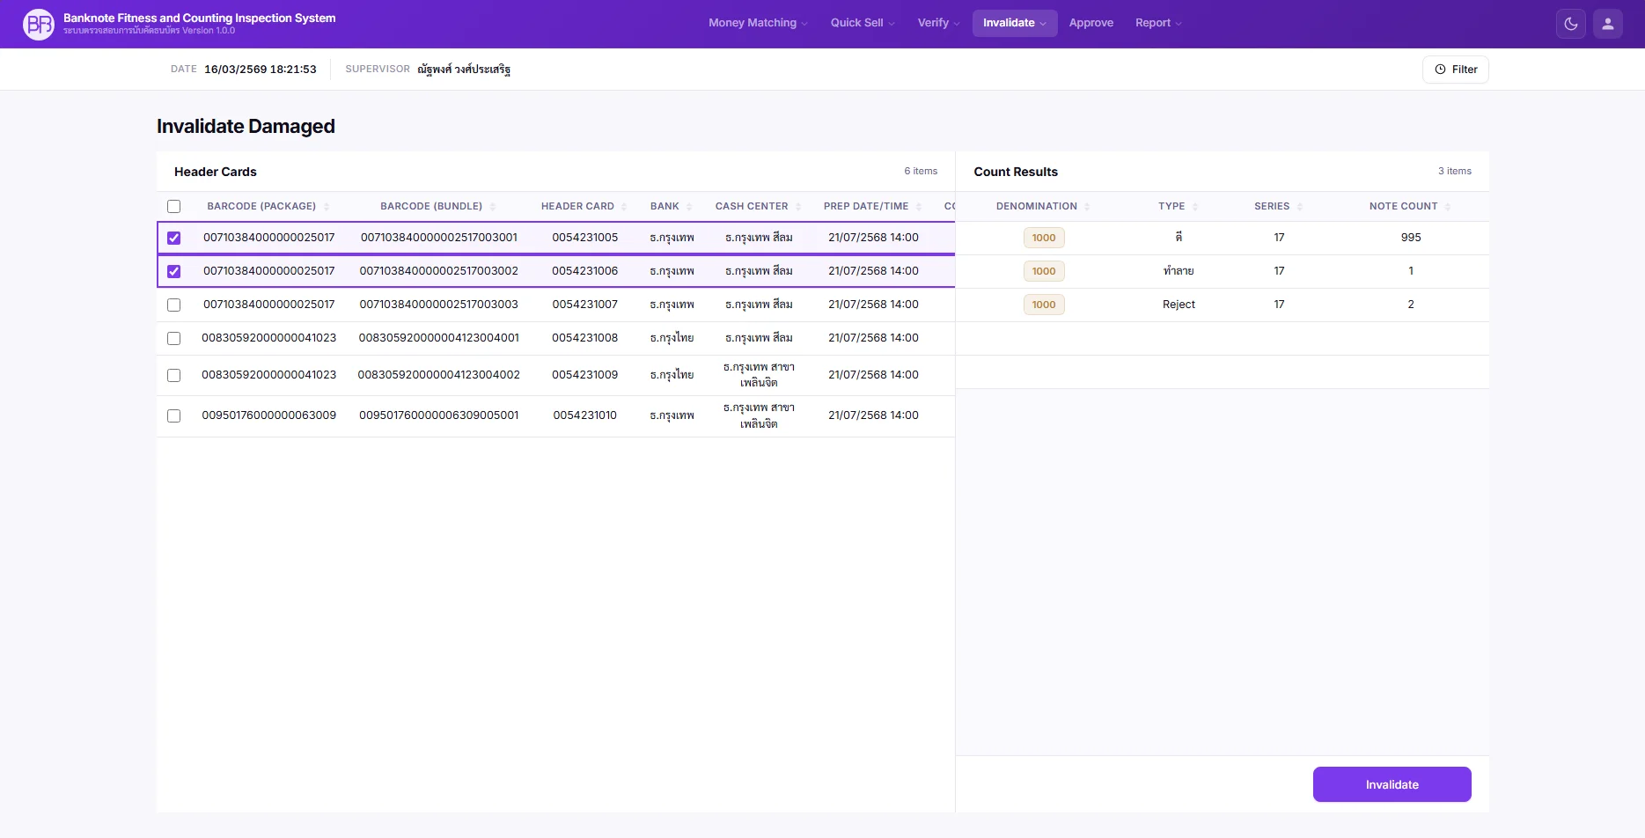Screen dimensions: 1645x838
Task: Sort by Header Card column arrows
Action: point(624,207)
